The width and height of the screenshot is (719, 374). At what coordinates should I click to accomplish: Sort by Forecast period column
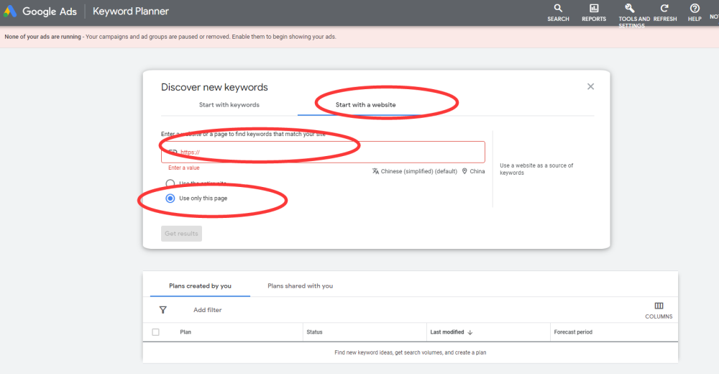pos(573,332)
